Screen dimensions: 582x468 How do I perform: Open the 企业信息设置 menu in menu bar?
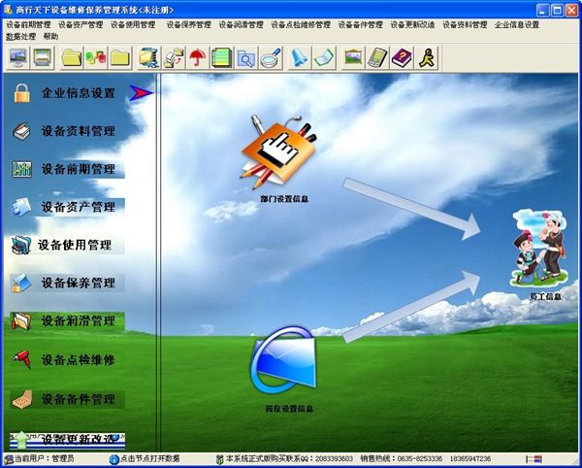[x=517, y=25]
